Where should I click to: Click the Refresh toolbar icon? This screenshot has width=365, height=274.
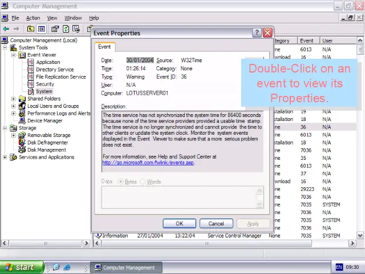pyautogui.click(x=66, y=29)
